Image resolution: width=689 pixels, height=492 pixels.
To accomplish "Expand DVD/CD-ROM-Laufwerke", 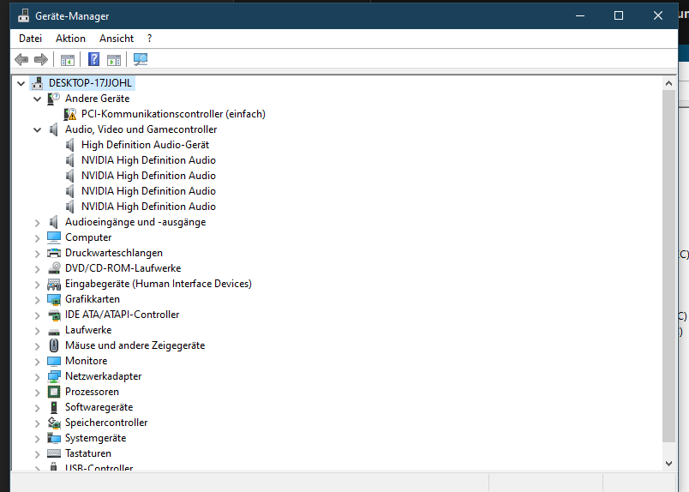I will pos(38,268).
